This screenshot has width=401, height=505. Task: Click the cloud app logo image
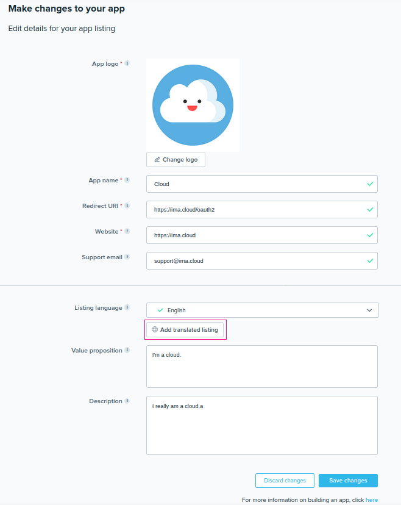tap(193, 105)
